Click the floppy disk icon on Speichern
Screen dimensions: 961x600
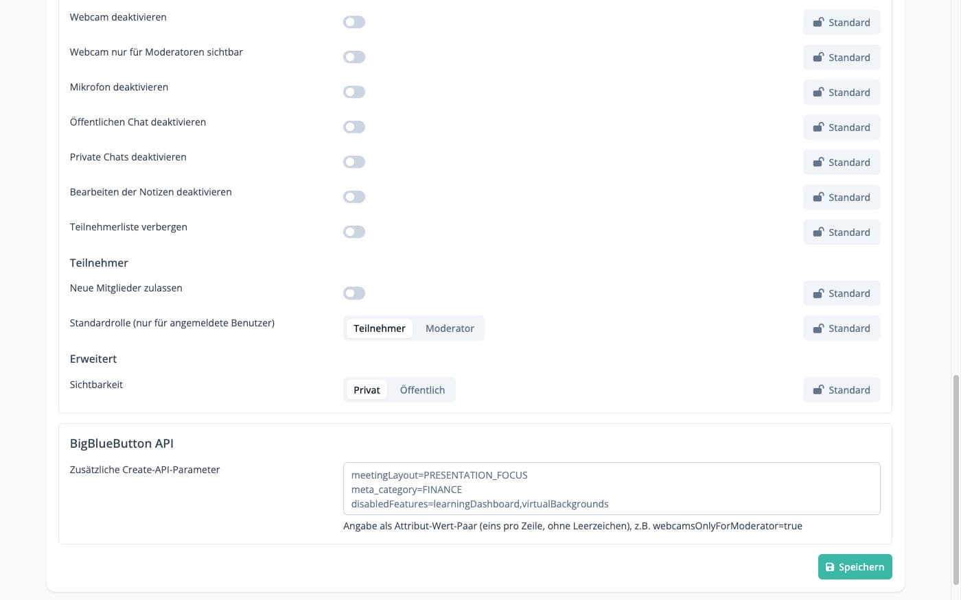[x=830, y=567]
